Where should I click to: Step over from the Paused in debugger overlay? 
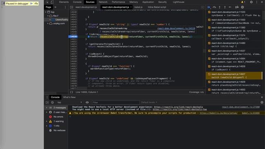point(36,3)
